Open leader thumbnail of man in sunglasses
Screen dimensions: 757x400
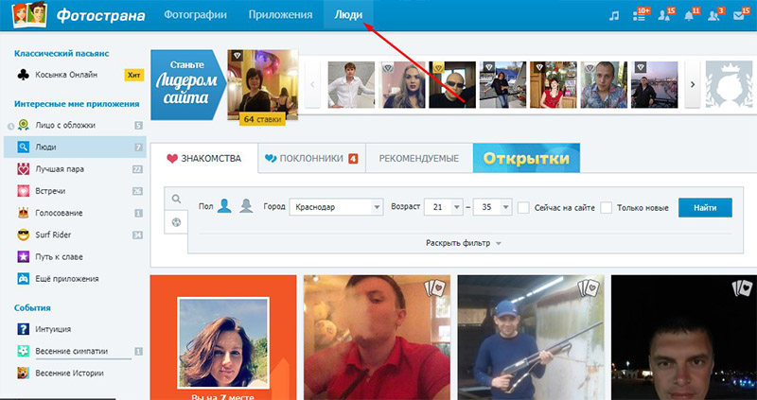[452, 84]
